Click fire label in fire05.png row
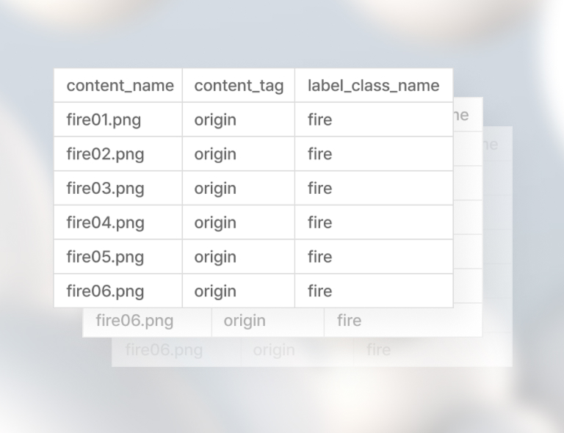 (x=319, y=257)
